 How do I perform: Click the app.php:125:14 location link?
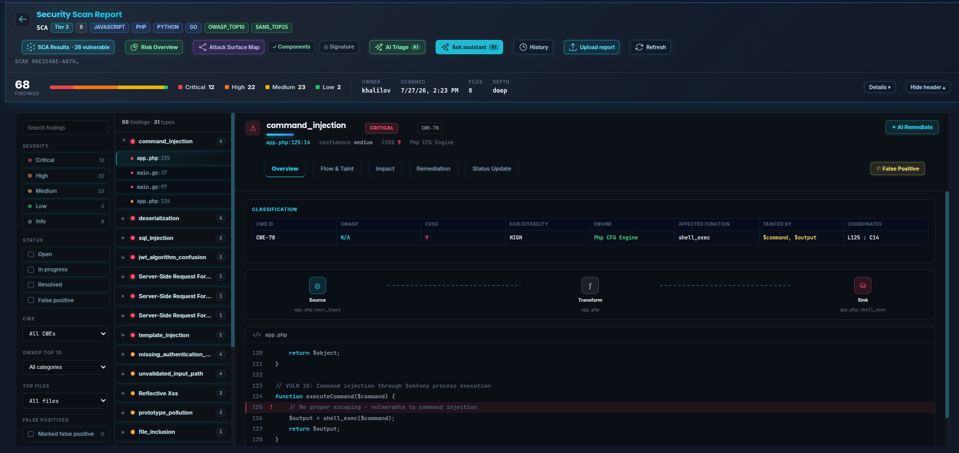coord(288,142)
